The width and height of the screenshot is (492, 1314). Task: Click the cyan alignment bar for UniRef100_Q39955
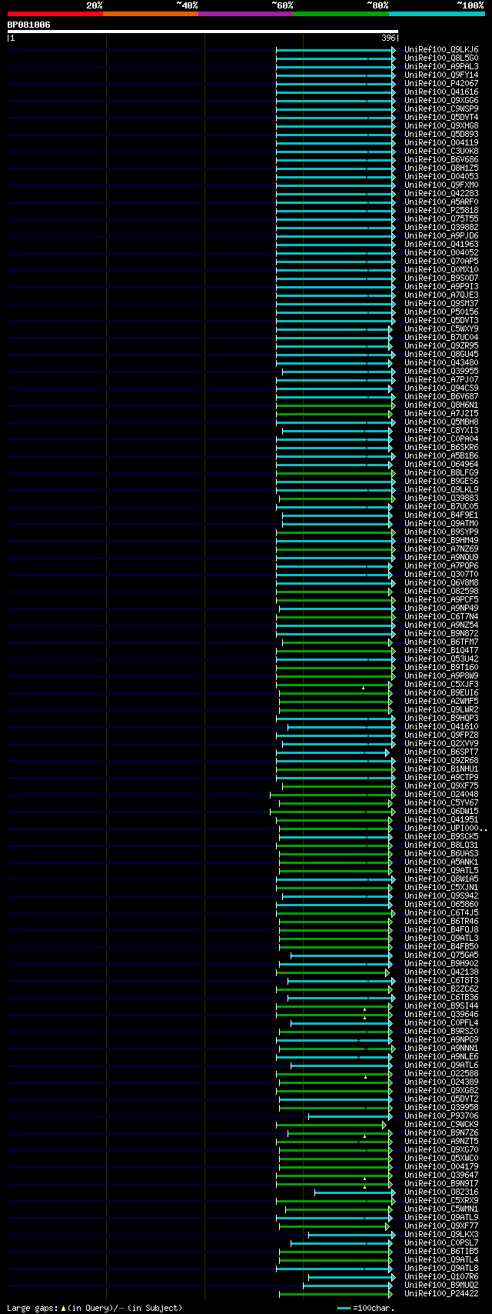click(x=338, y=371)
